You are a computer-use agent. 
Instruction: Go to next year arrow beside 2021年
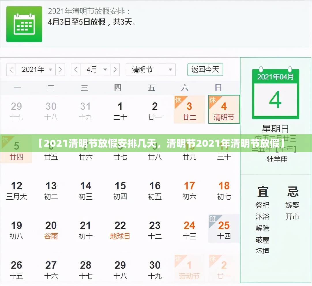(60, 70)
